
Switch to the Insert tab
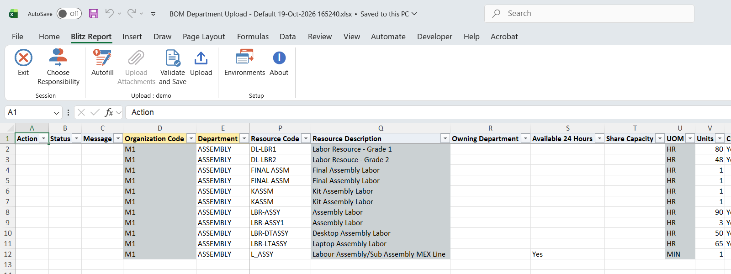[132, 37]
